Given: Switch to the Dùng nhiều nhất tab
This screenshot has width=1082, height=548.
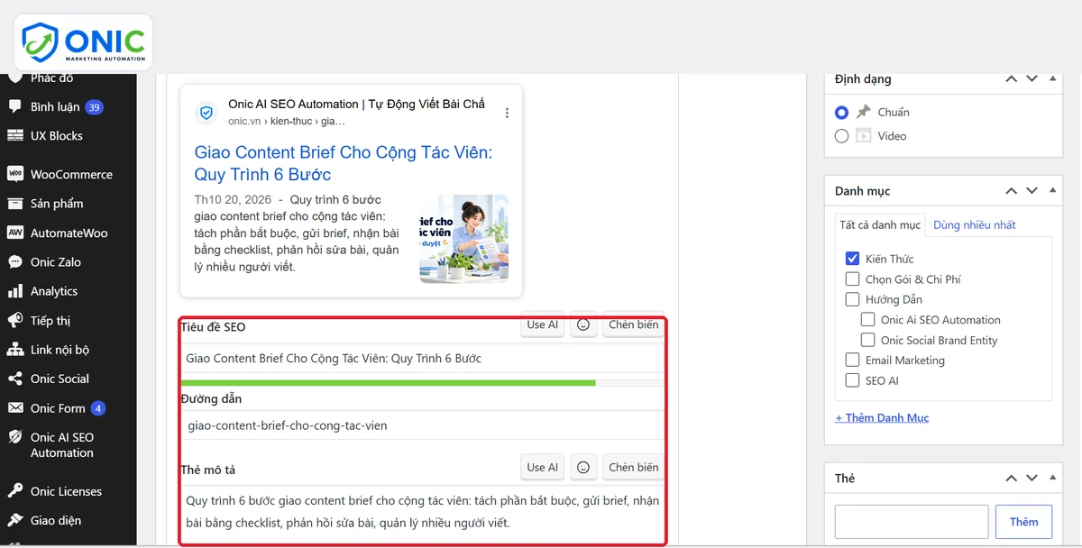Looking at the screenshot, I should coord(975,225).
